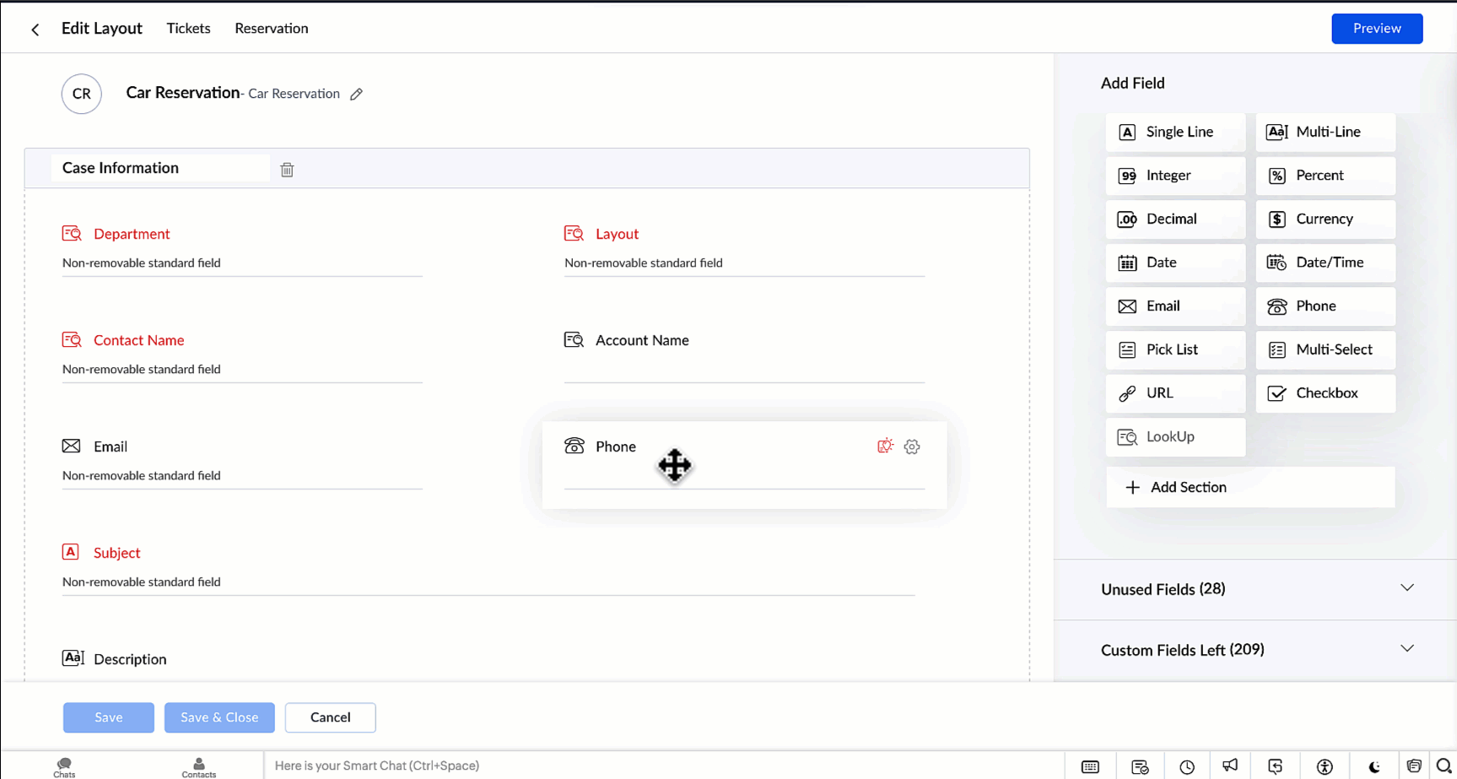
Task: Click the red lightbulb icon on Phone field
Action: 885,446
